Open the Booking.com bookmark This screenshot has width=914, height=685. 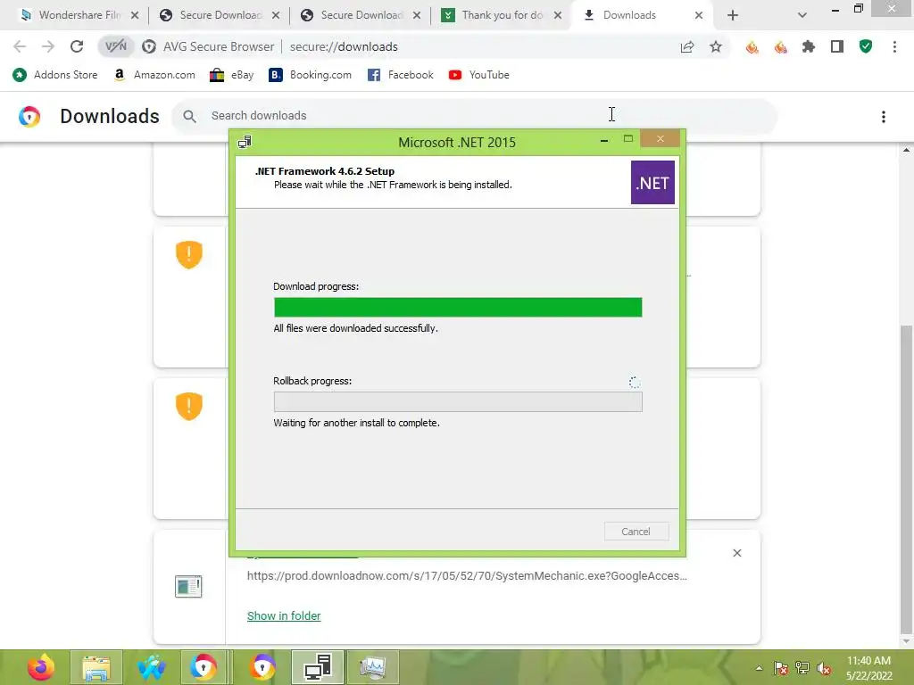point(310,75)
